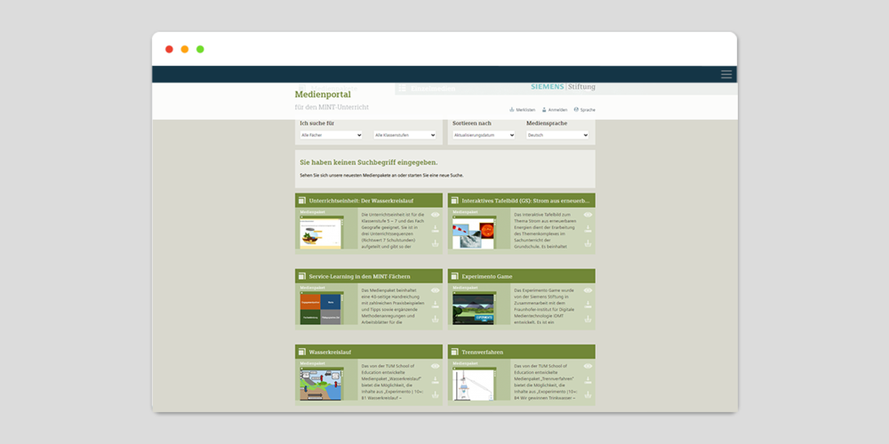Preview the TUM Wasserkreislauf package via eye icon
This screenshot has height=444, width=889.
[x=436, y=367]
